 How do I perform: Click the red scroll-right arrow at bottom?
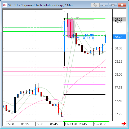124,123
